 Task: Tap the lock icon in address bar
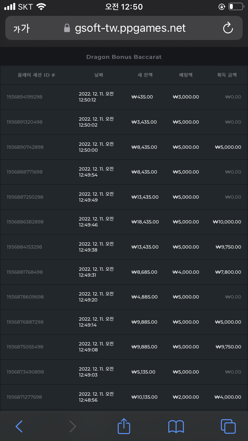[67, 28]
